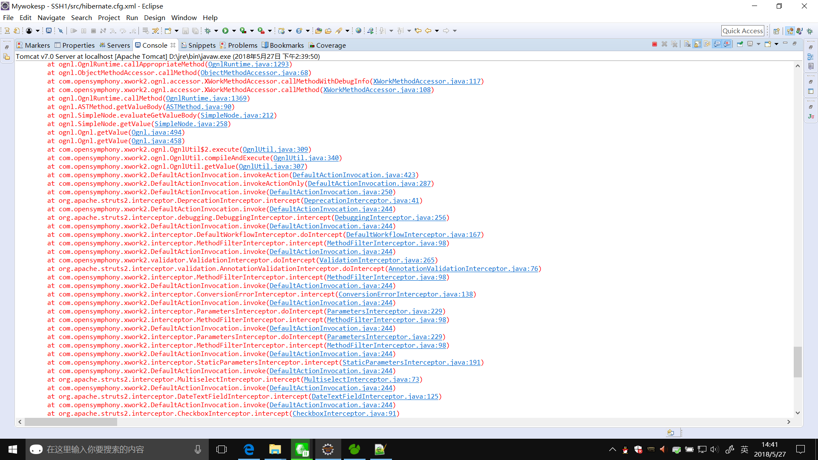Click the Debug bug icon in toolbar
The height and width of the screenshot is (460, 818).
tap(208, 31)
